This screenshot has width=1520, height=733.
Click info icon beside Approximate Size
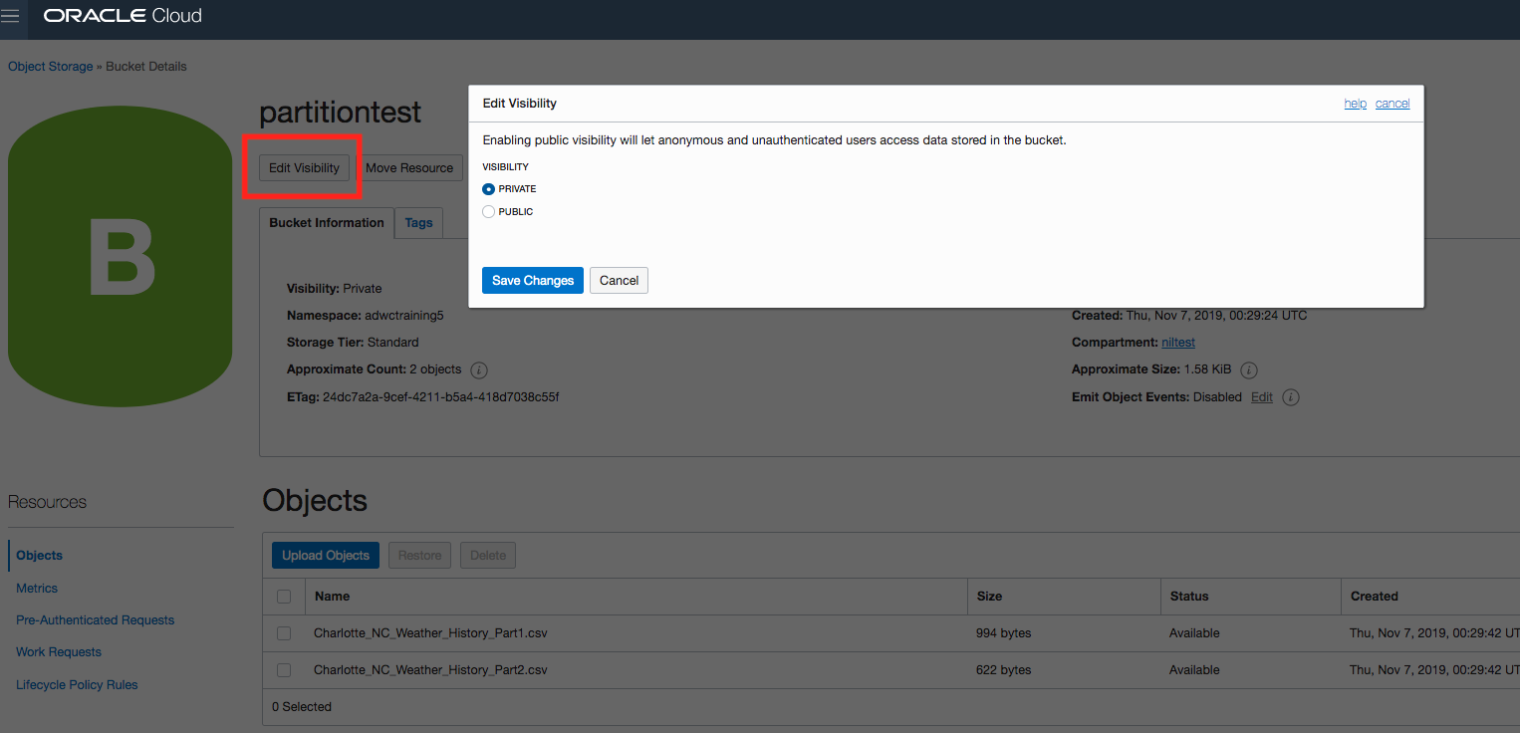[x=1248, y=369]
